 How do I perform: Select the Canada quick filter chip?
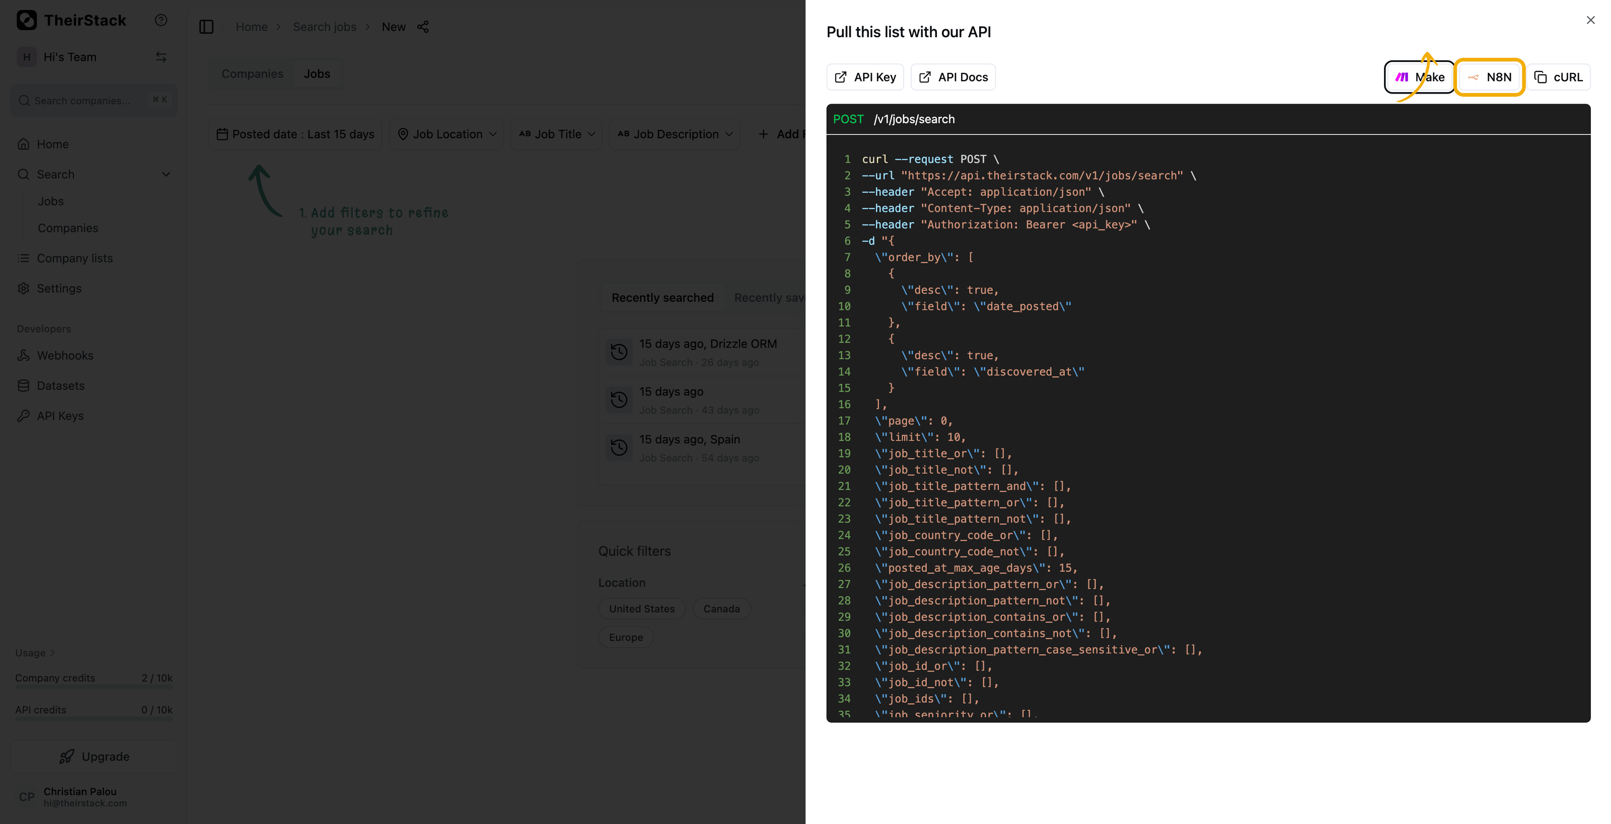pyautogui.click(x=721, y=609)
